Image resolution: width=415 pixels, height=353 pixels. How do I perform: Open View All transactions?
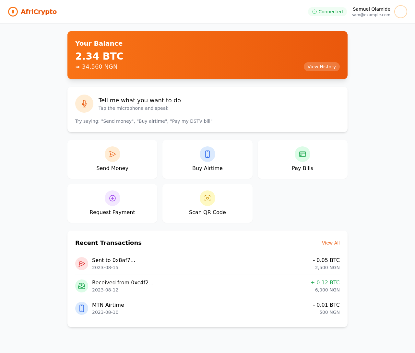[x=331, y=243]
